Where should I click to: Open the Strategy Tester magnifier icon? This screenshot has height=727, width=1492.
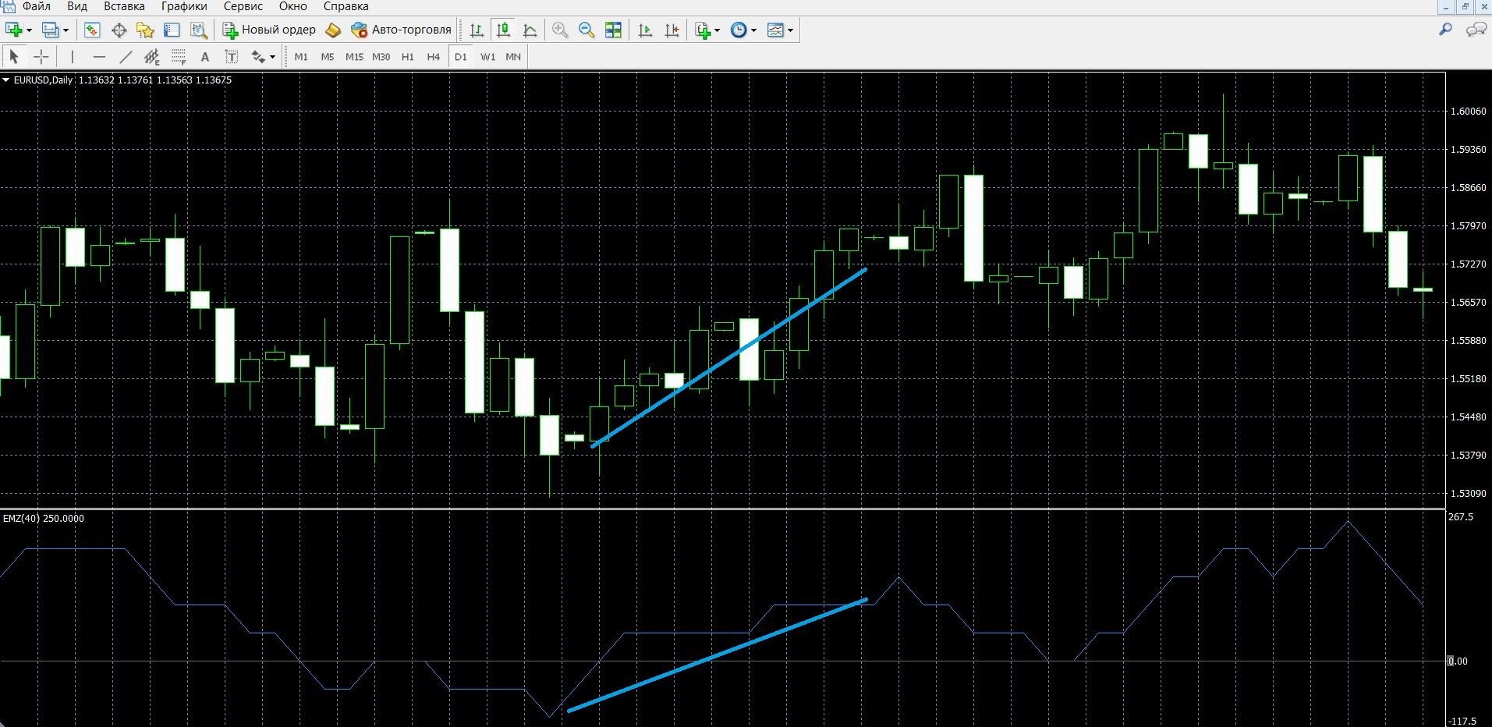(x=199, y=30)
